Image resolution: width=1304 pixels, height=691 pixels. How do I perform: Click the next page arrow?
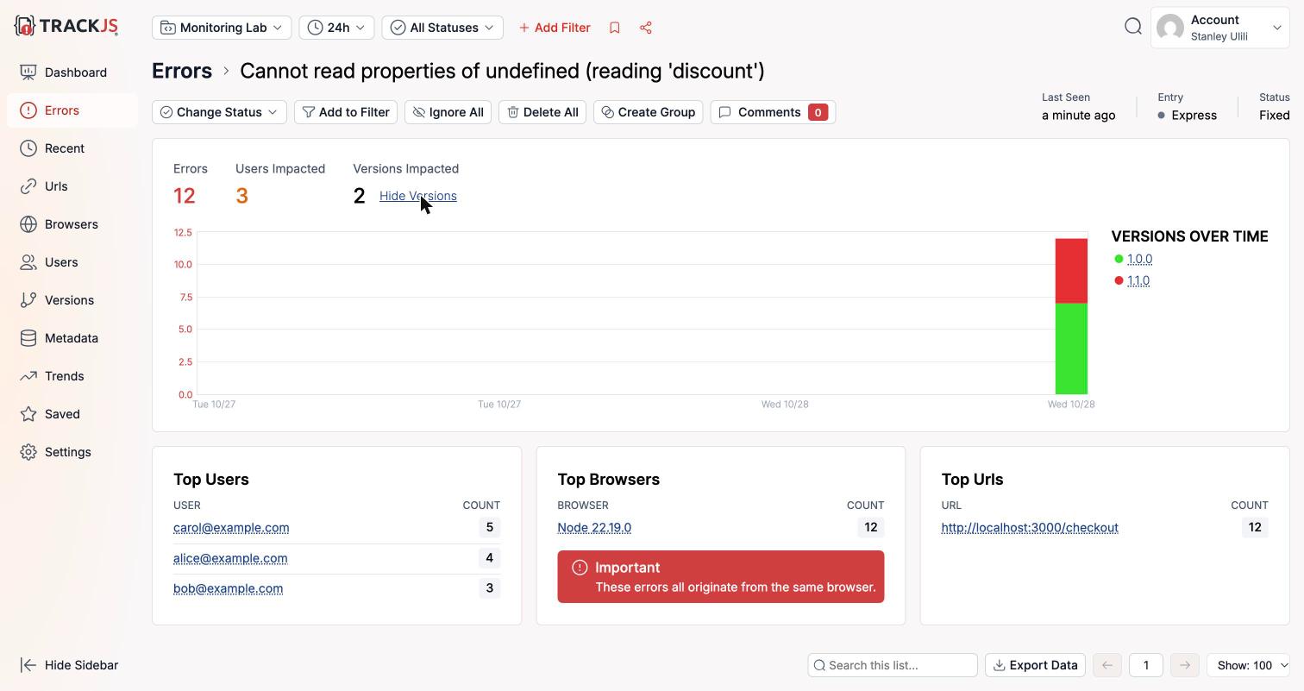click(x=1185, y=665)
